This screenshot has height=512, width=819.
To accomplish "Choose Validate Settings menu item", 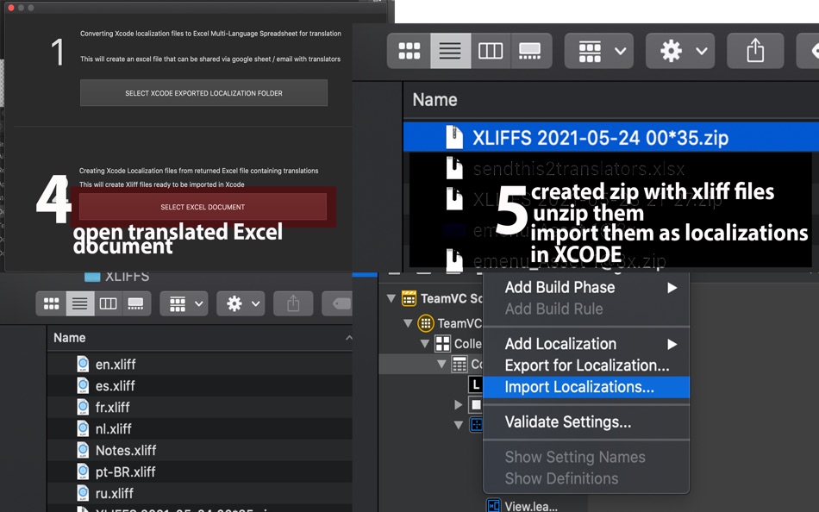I will [586, 421].
